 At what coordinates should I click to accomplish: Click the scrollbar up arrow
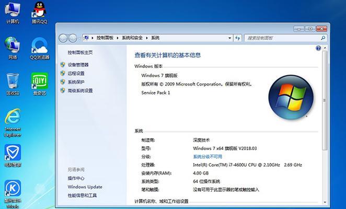(x=325, y=48)
